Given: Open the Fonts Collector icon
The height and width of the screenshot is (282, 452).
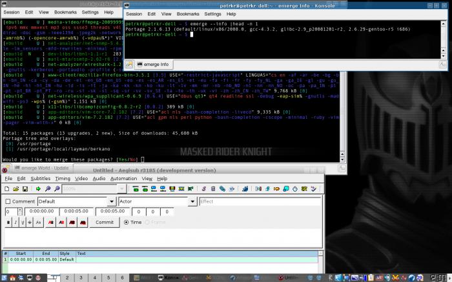Looking at the screenshot, I should pyautogui.click(x=231, y=188).
